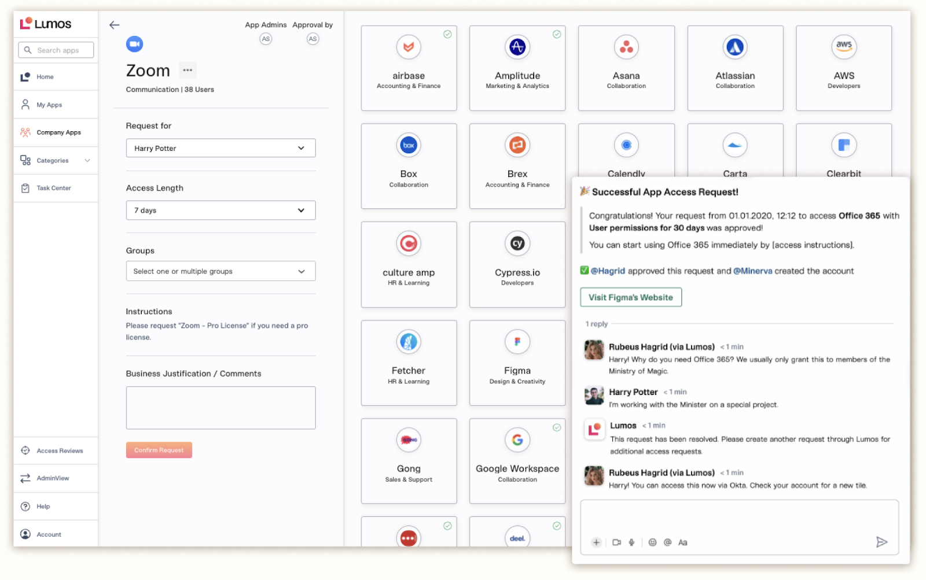The width and height of the screenshot is (926, 580).
Task: Click the 1 reply thread label
Action: point(597,324)
